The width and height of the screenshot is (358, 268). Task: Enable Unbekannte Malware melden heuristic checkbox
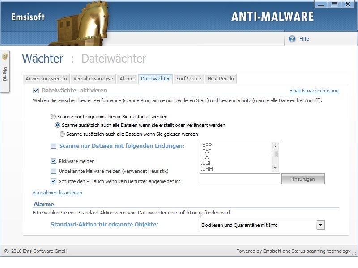pos(53,171)
